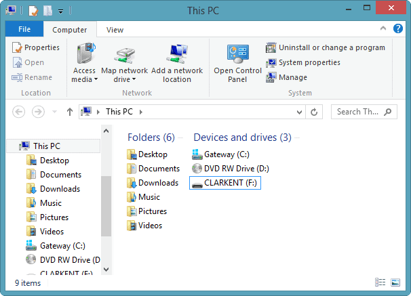The height and width of the screenshot is (296, 411).
Task: Switch to the View tab
Action: pos(115,30)
